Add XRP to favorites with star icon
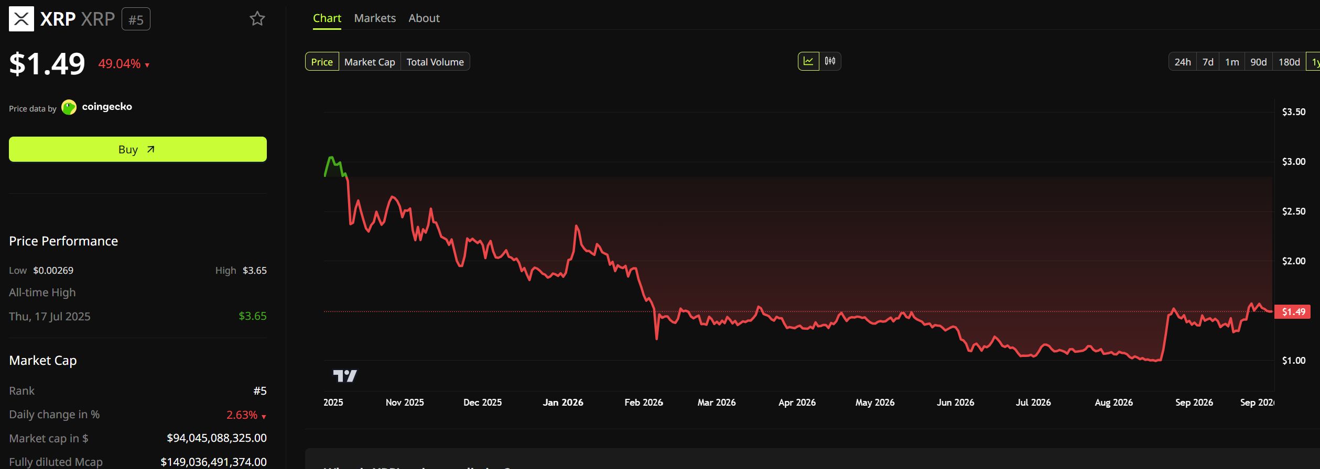This screenshot has width=1320, height=469. (x=257, y=19)
